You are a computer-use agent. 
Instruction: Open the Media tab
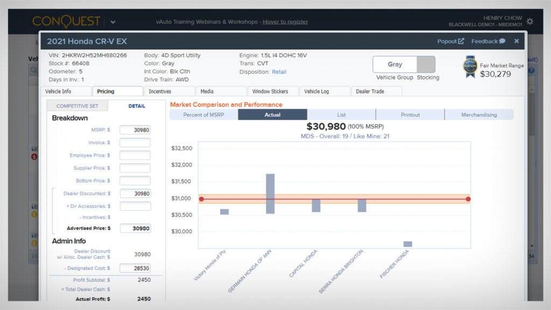221,91
